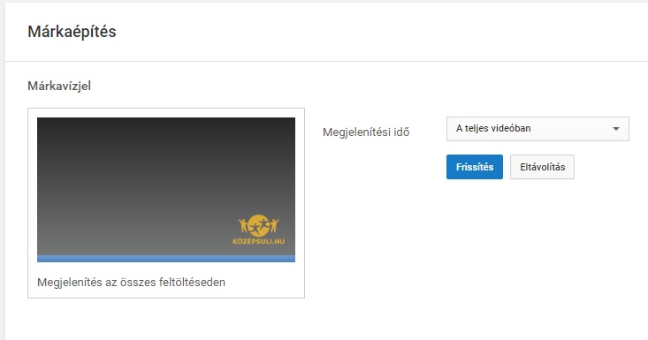Click the Középsuli.hu watermark logo
Viewport: 648px width, 340px height.
(259, 230)
